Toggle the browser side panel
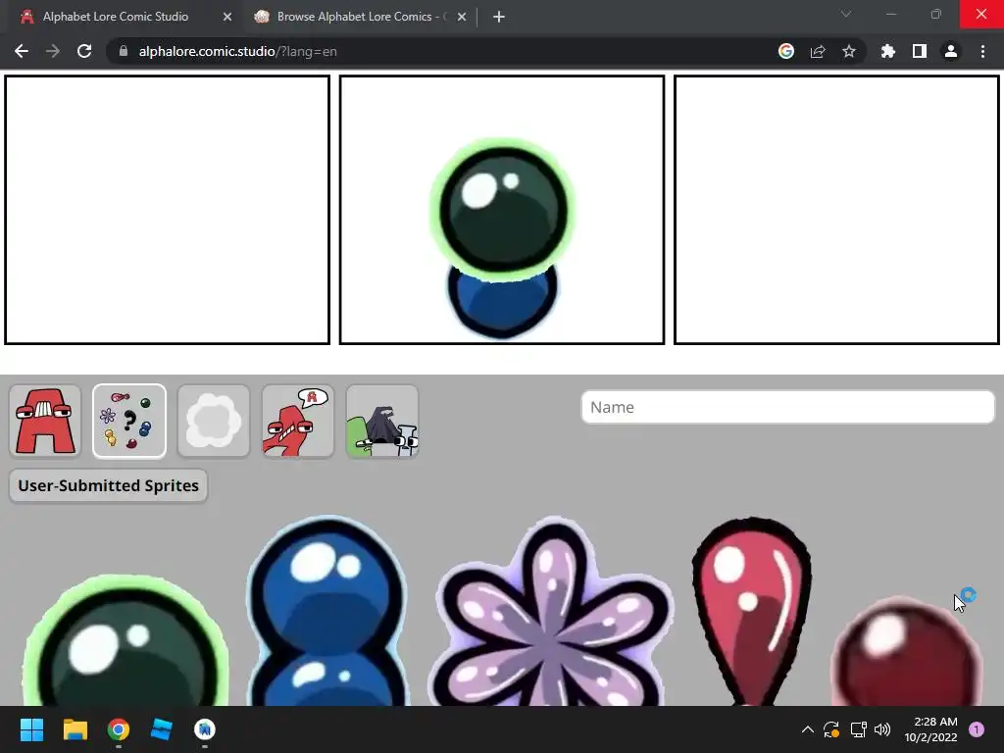The image size is (1004, 753). click(x=920, y=51)
